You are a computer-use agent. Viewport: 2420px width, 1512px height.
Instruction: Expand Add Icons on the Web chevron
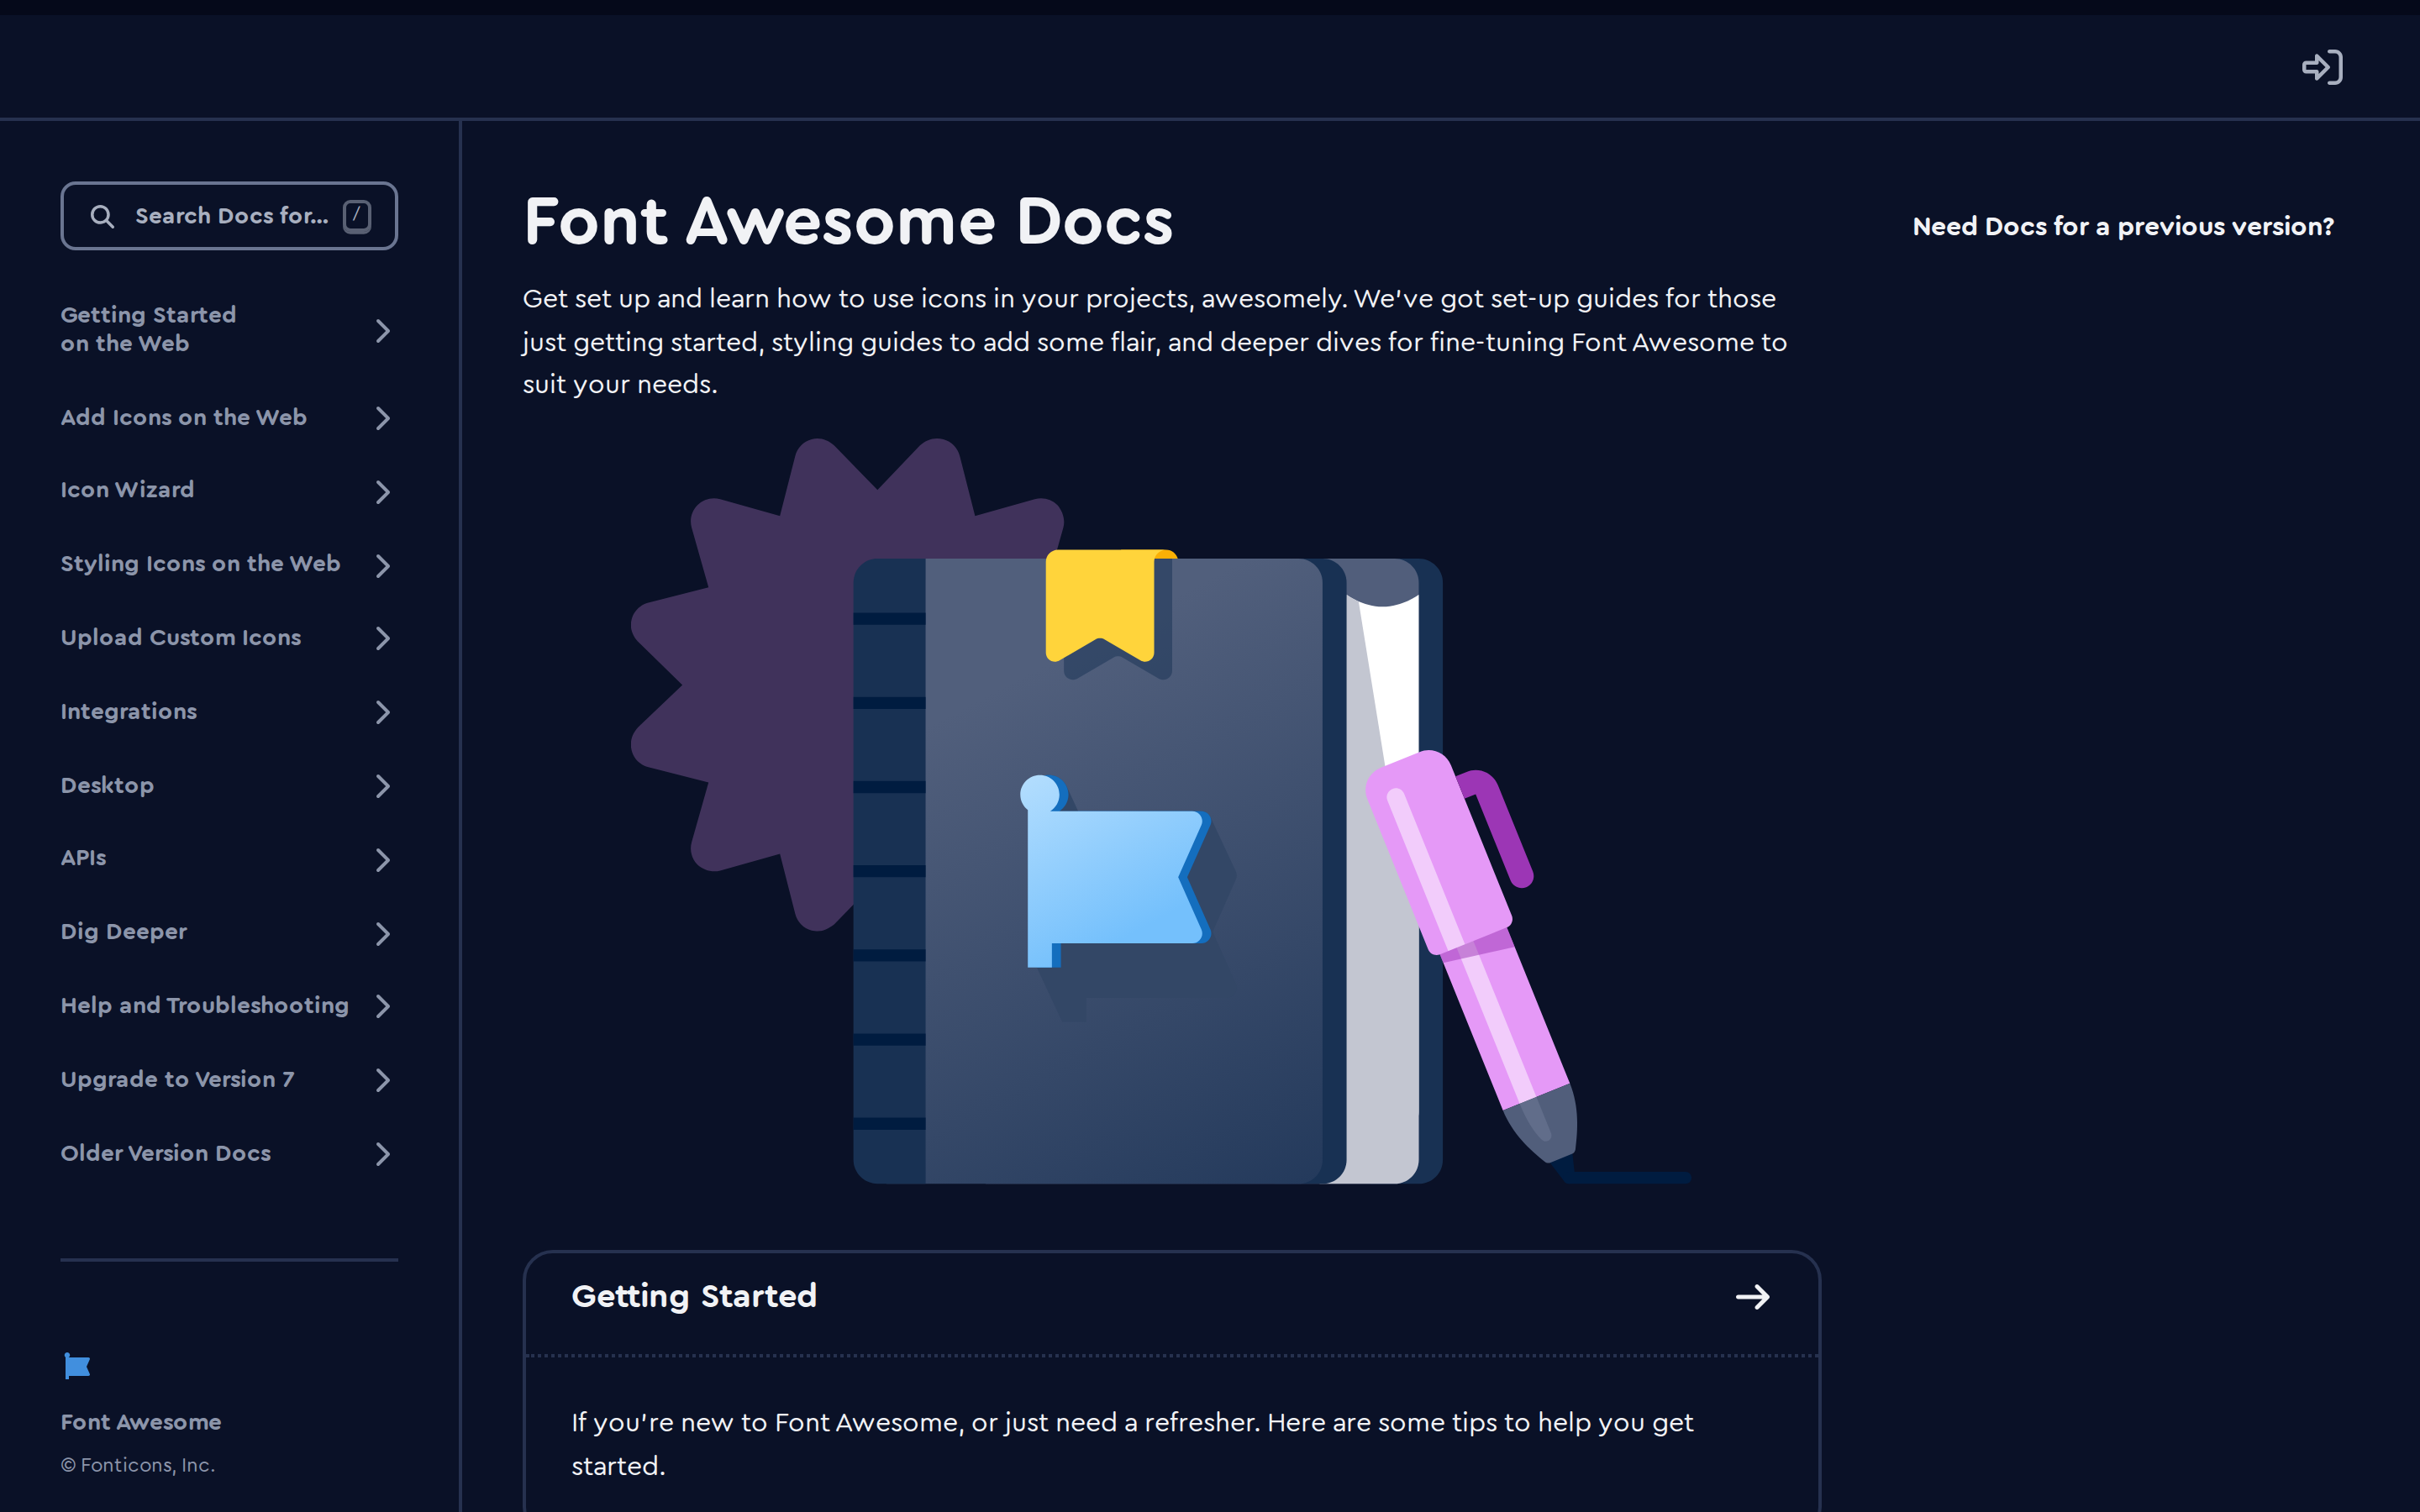(x=382, y=418)
